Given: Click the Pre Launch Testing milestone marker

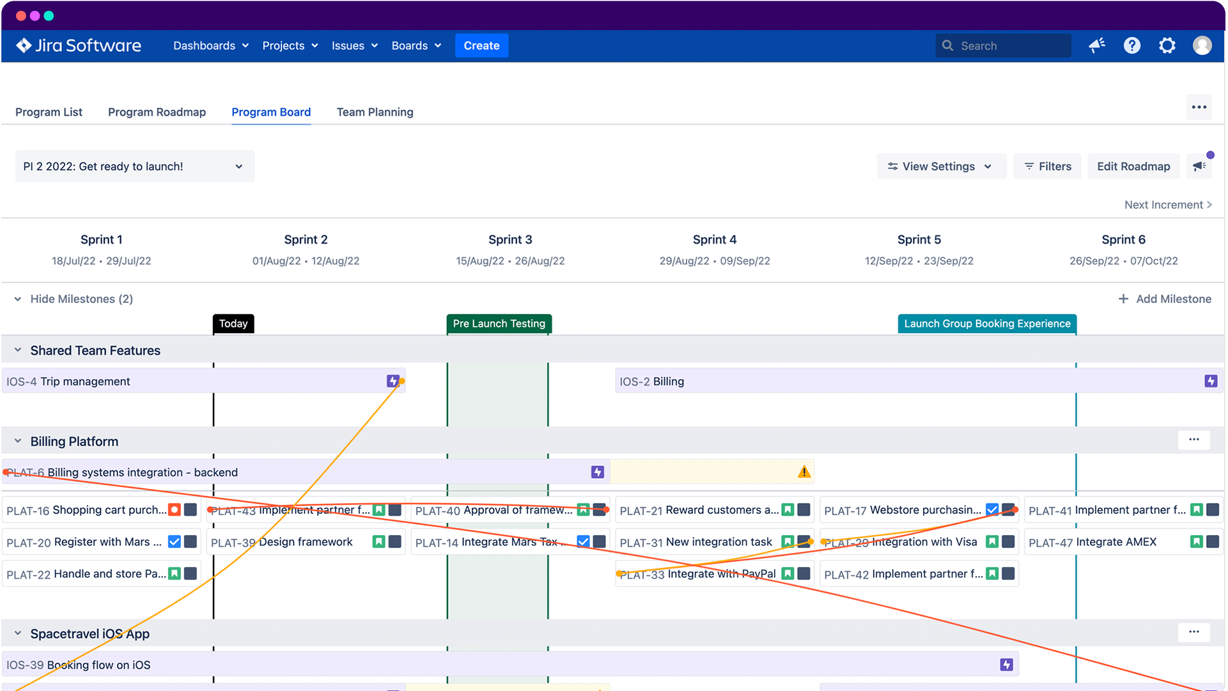Looking at the screenshot, I should click(499, 323).
